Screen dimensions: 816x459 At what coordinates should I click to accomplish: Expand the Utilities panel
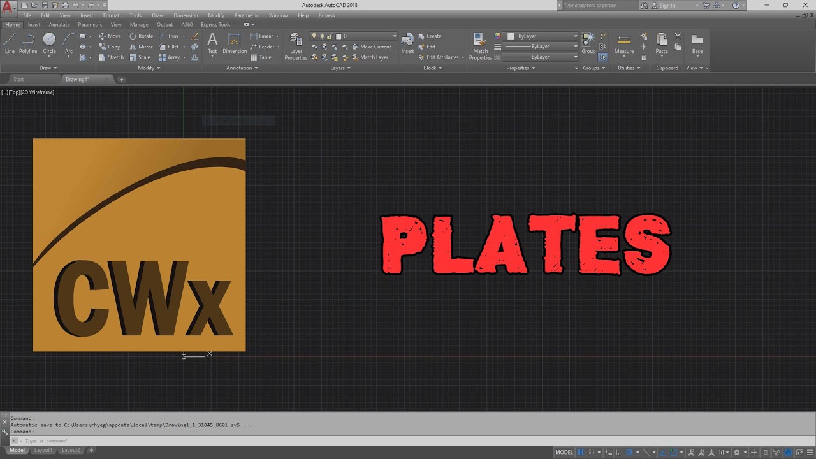[629, 68]
